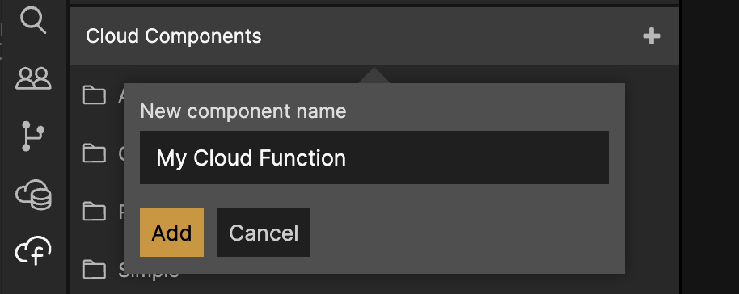
Task: Click the plus icon in Cloud Components
Action: coord(652,36)
